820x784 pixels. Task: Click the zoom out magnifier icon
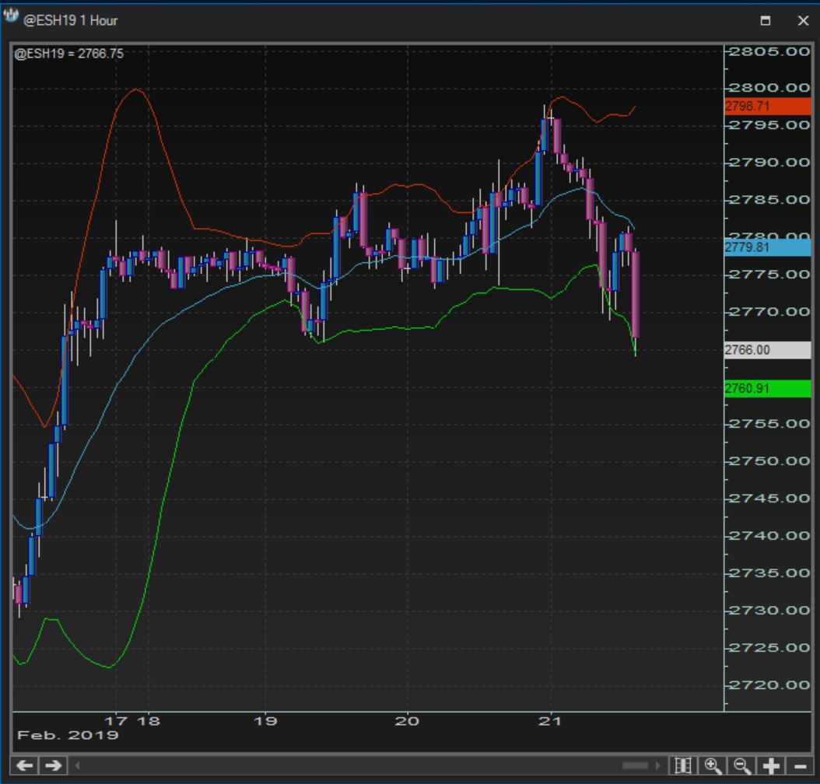click(742, 765)
